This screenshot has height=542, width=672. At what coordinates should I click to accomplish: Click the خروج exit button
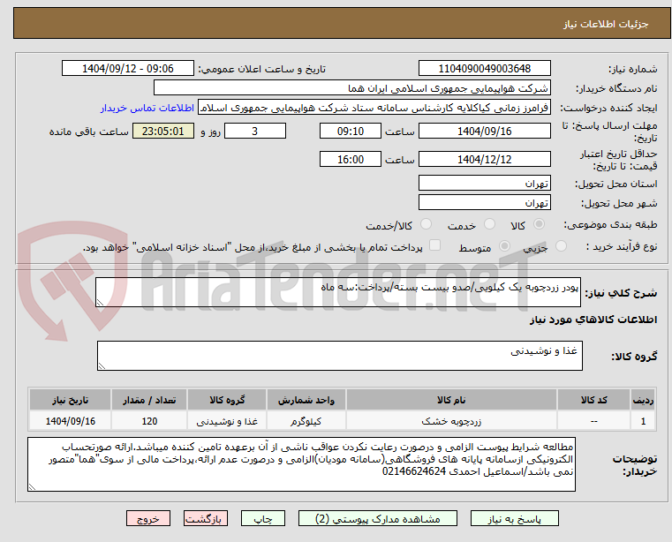point(148,518)
